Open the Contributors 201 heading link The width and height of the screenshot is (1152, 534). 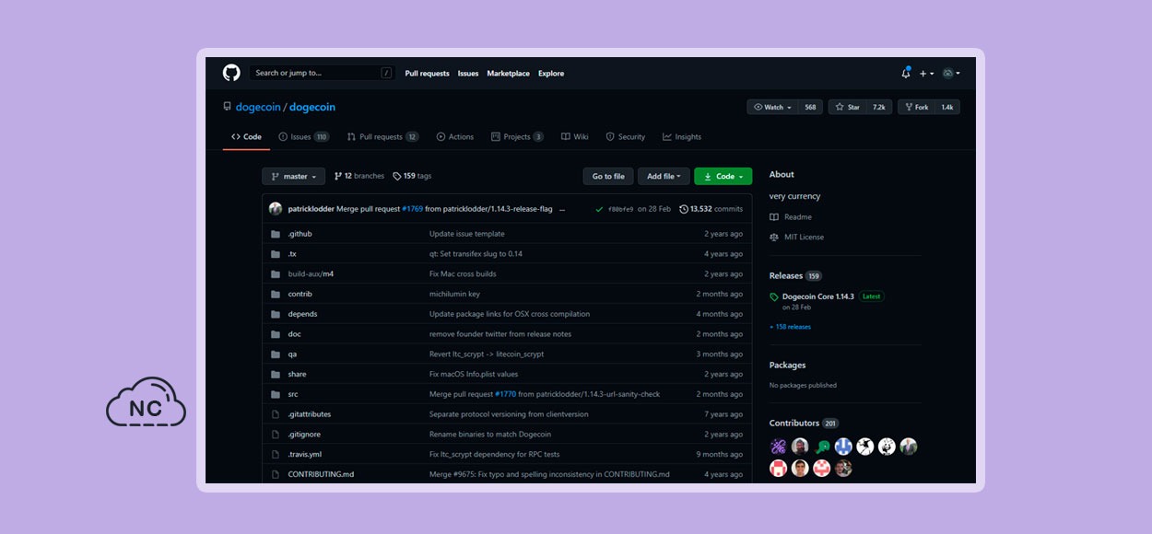804,423
